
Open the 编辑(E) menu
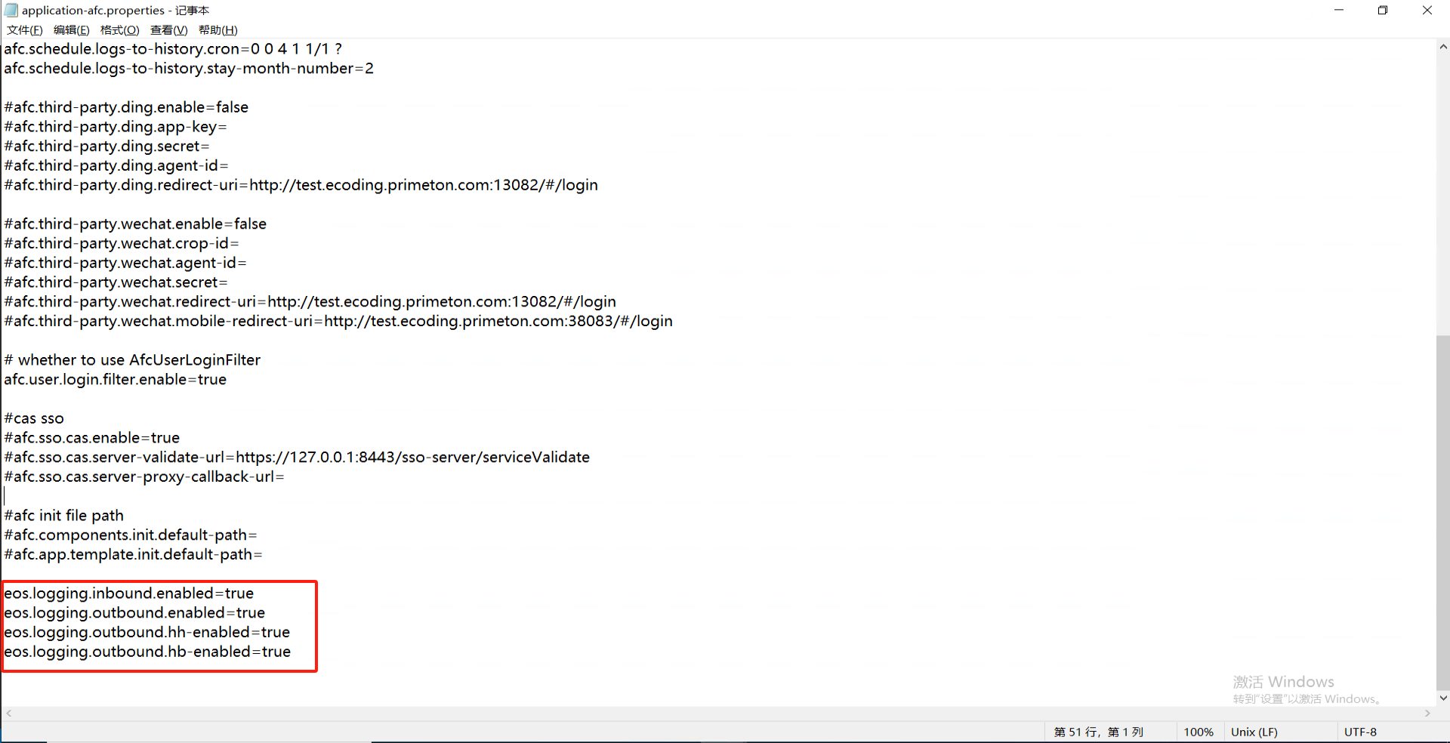coord(72,30)
